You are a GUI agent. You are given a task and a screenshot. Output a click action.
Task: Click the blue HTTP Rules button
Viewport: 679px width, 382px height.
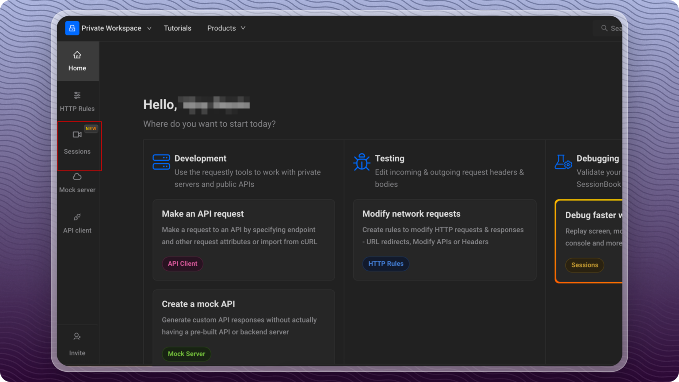tap(385, 264)
